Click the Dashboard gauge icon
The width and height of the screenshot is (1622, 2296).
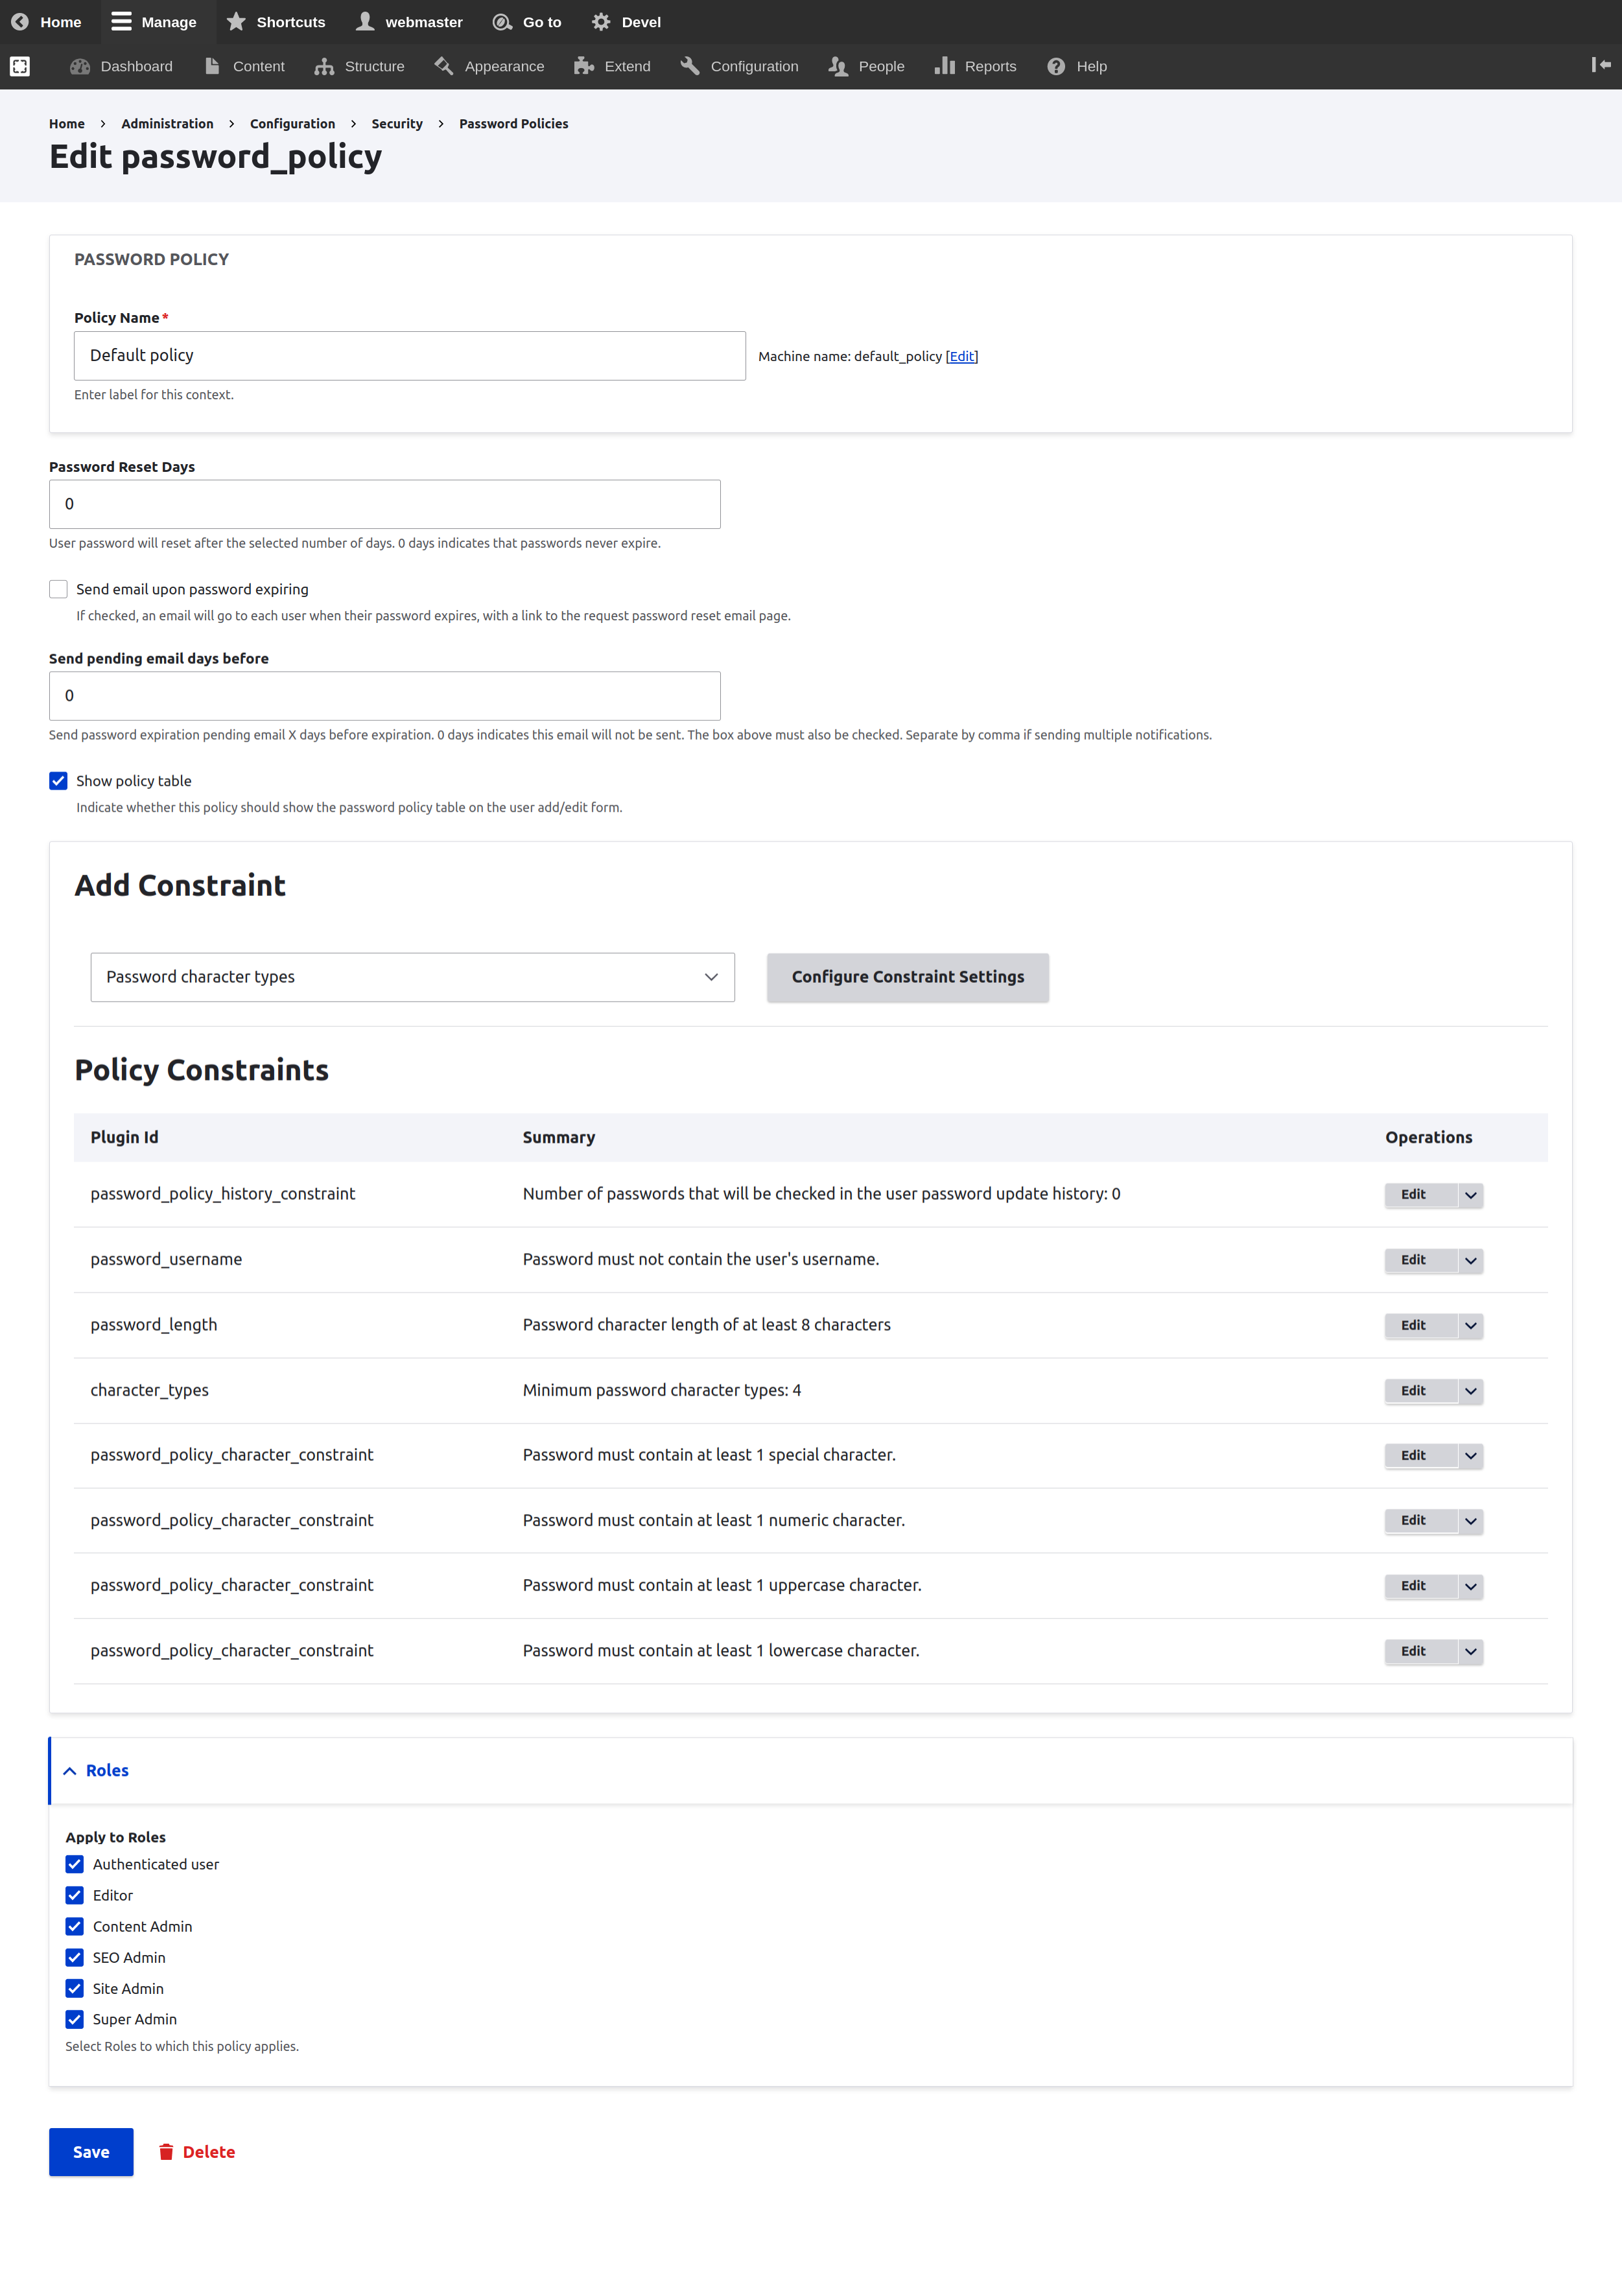point(80,66)
